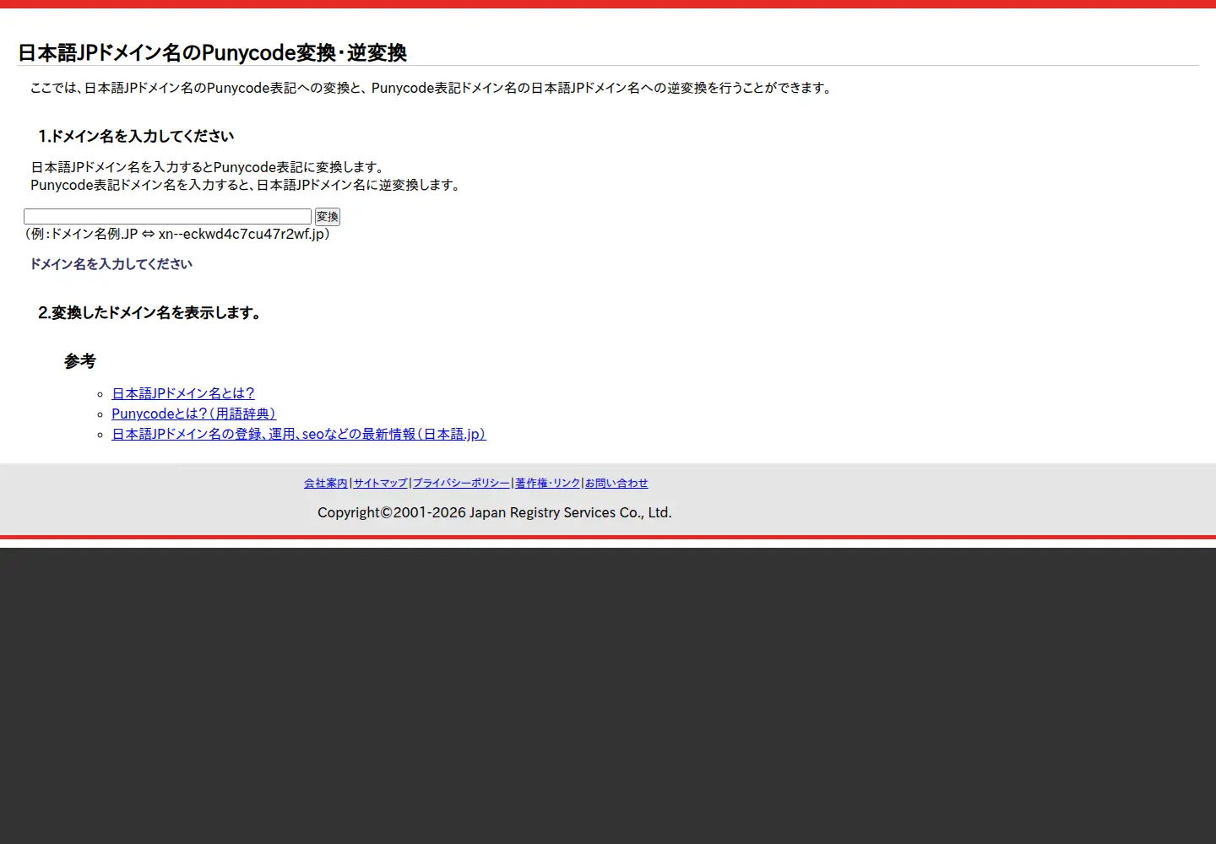The width and height of the screenshot is (1216, 844).
Task: Click the intro sentence starting with ここでは
Action: [432, 88]
